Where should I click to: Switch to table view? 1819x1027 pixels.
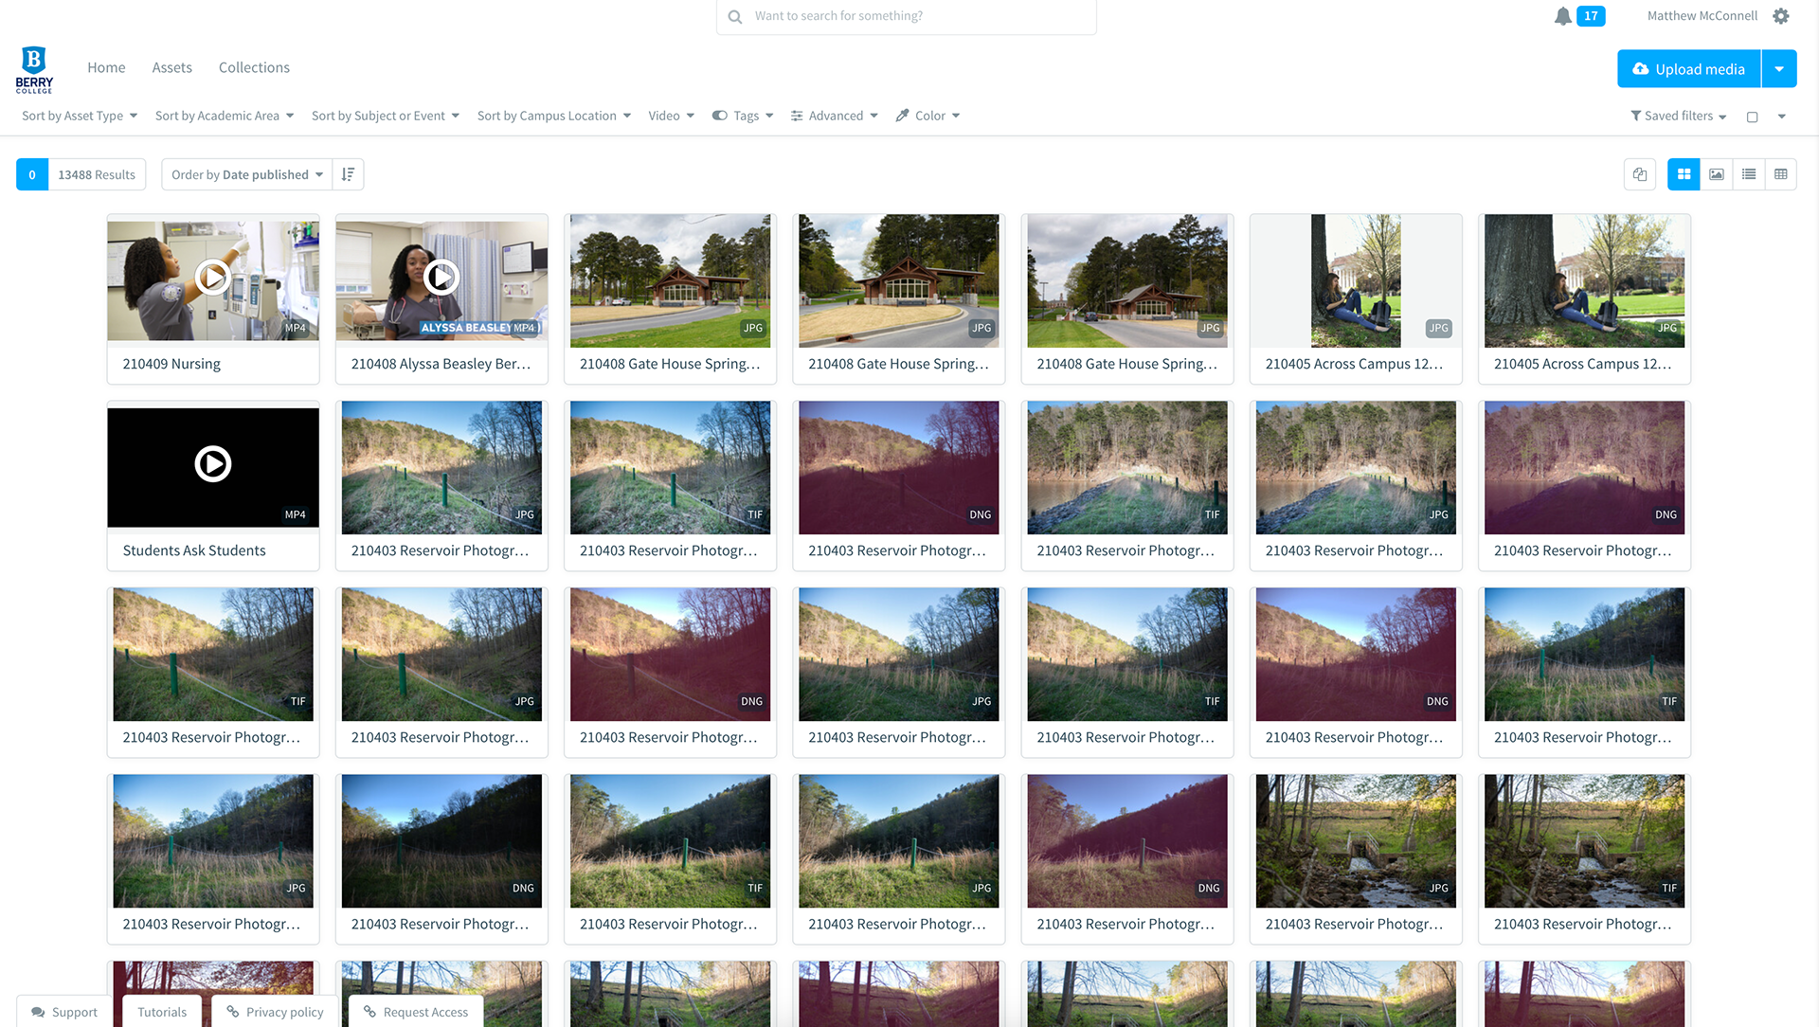point(1781,174)
